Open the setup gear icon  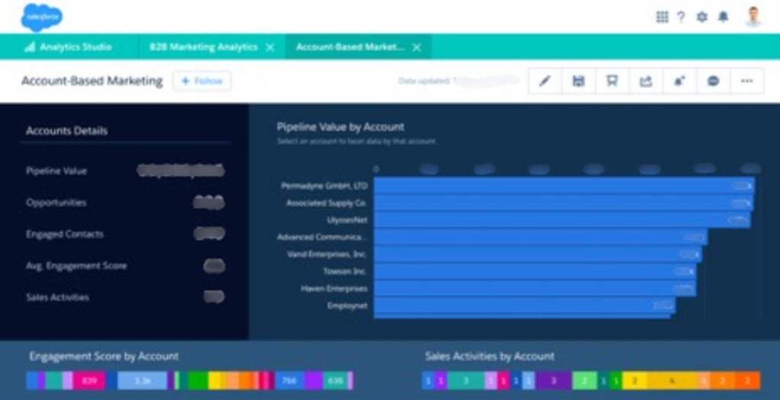(x=702, y=17)
